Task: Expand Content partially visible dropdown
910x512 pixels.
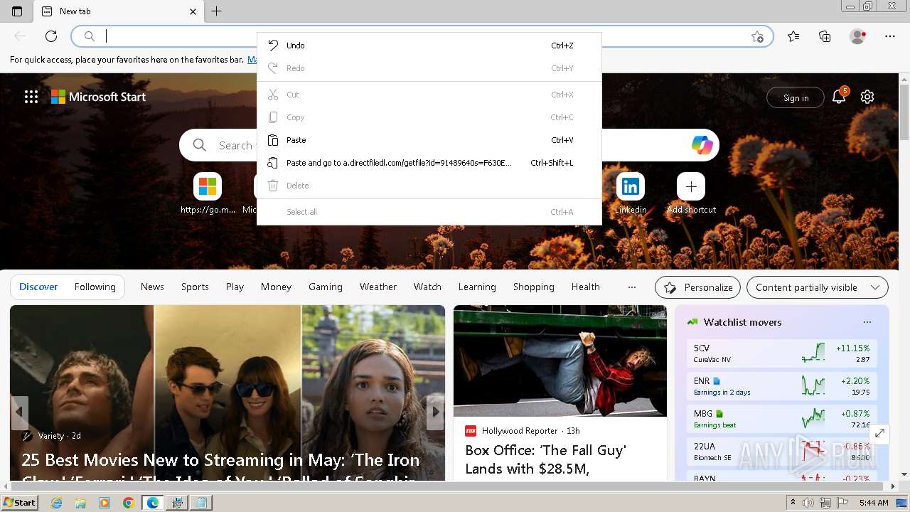Action: click(818, 287)
